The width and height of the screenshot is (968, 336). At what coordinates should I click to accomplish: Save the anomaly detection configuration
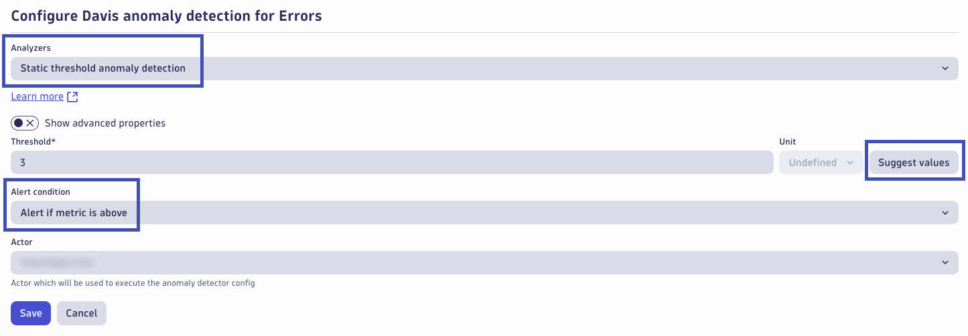pos(31,313)
